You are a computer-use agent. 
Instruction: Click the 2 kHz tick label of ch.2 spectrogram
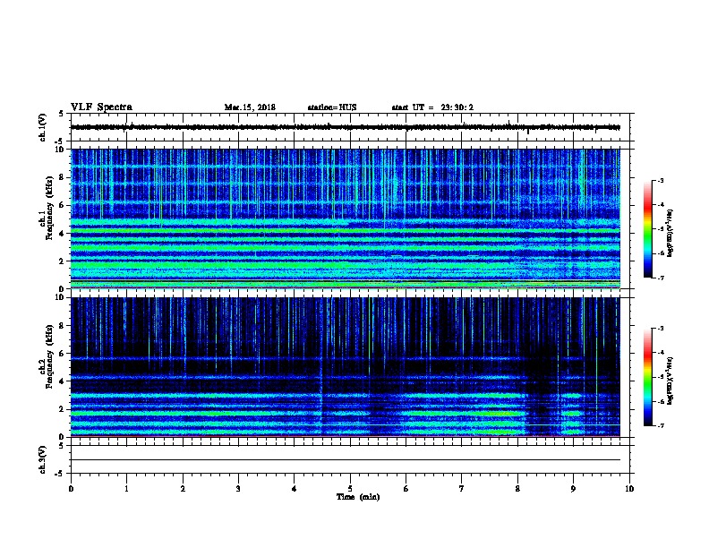tap(62, 409)
